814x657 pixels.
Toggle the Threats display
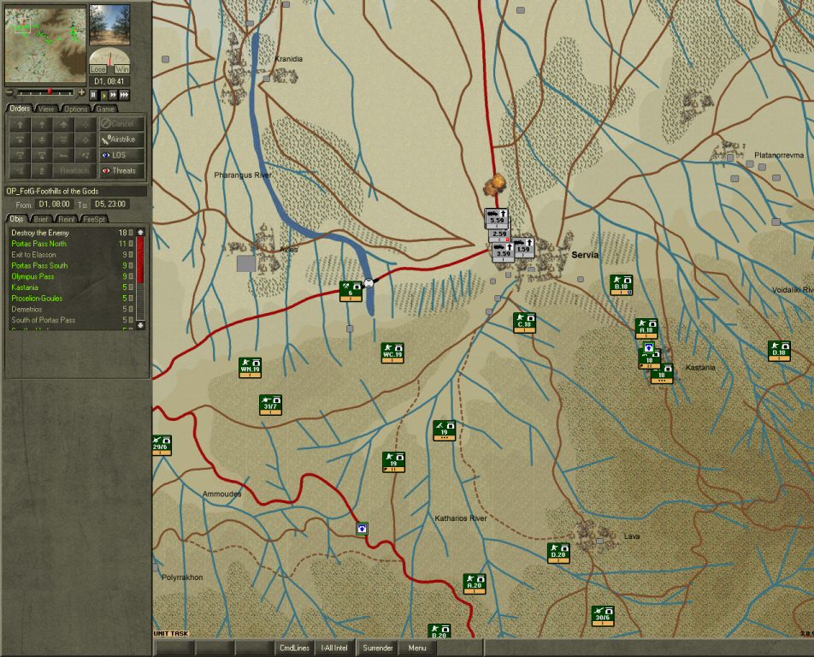(121, 170)
